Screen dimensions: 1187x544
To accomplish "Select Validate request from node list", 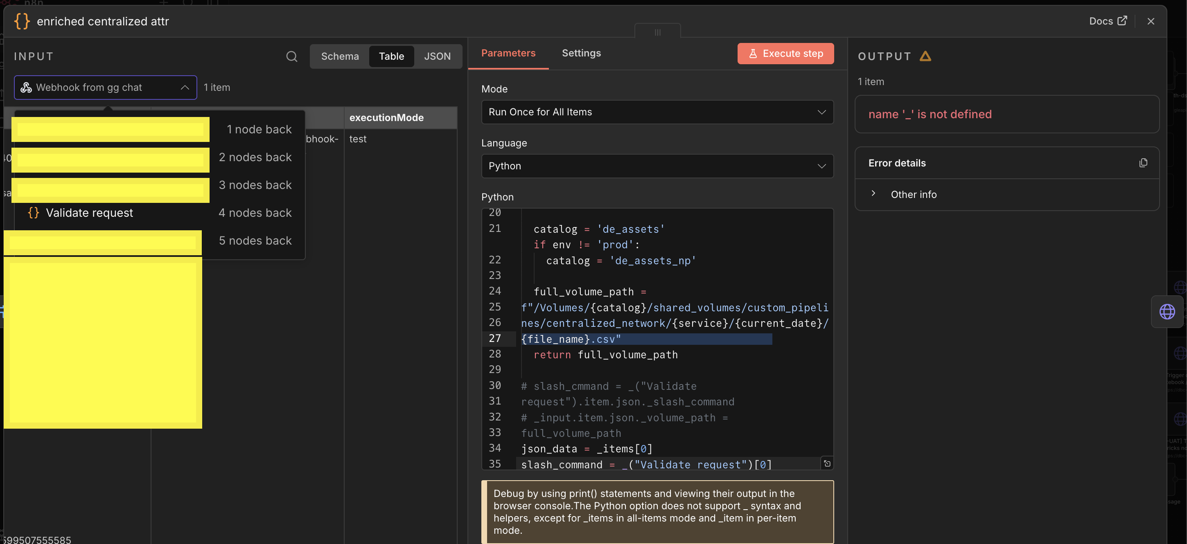I will [89, 213].
